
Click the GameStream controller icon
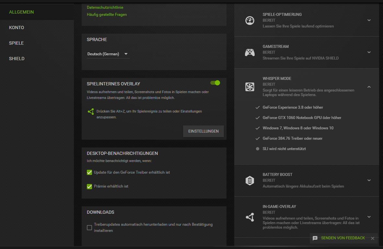[x=250, y=52]
